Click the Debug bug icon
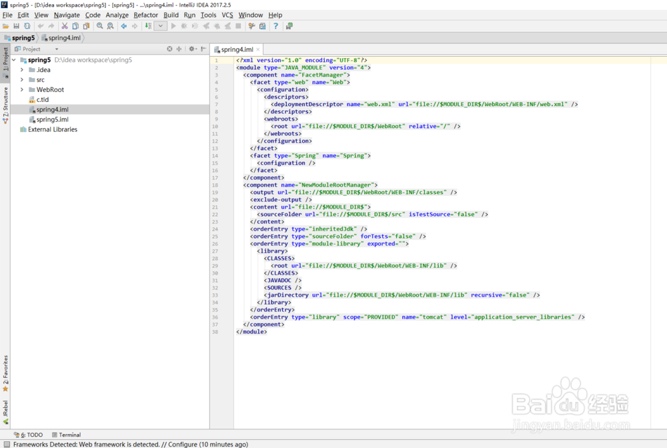The height and width of the screenshot is (448, 667). (184, 27)
